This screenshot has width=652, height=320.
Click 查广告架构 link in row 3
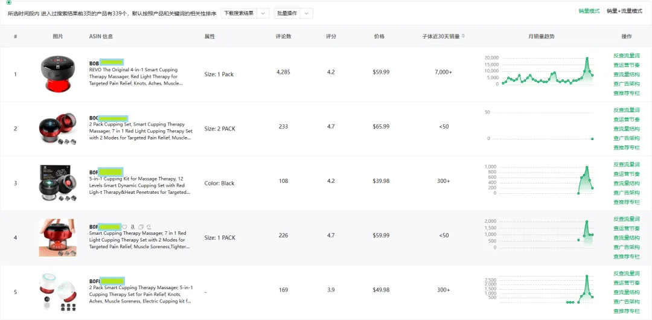coord(626,193)
